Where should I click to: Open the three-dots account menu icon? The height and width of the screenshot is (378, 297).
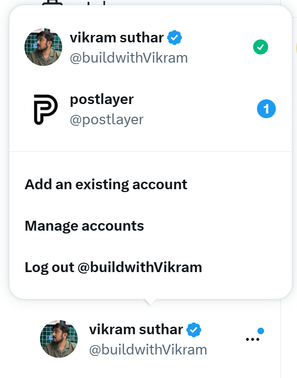click(x=253, y=339)
